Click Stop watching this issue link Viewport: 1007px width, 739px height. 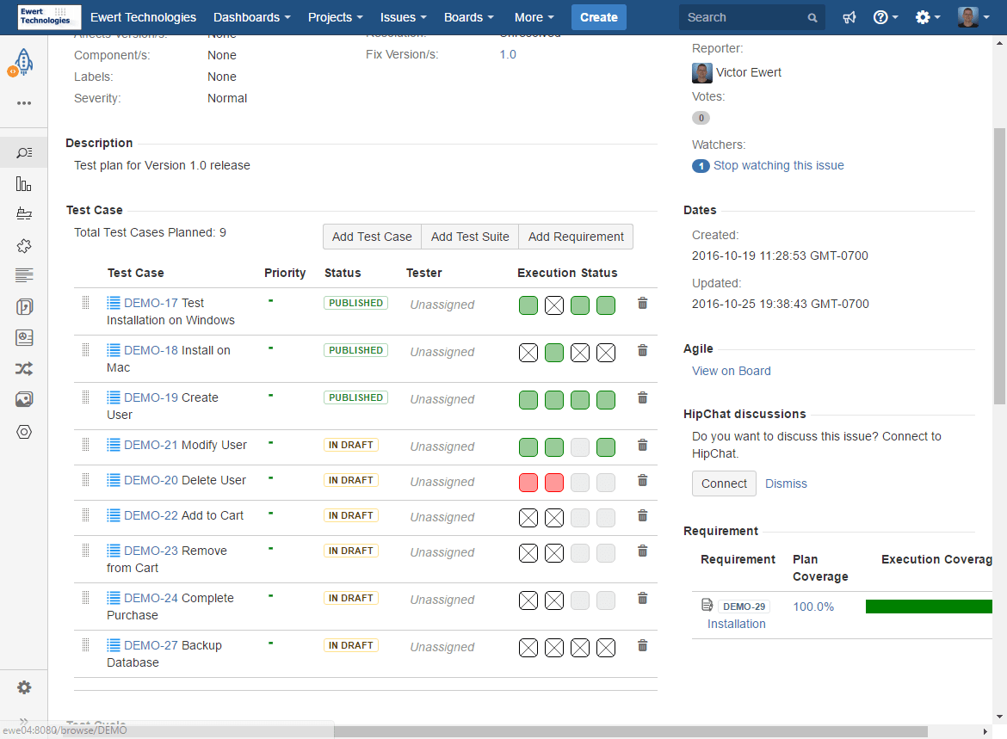pyautogui.click(x=778, y=165)
